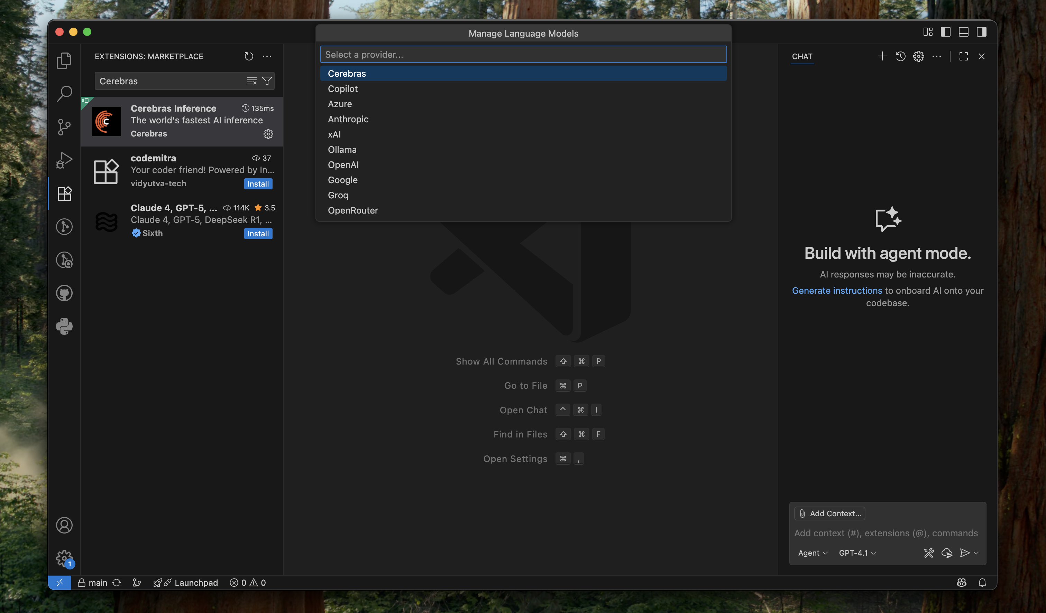Toggle the primary sidebar visibility
1046x613 pixels.
point(946,32)
